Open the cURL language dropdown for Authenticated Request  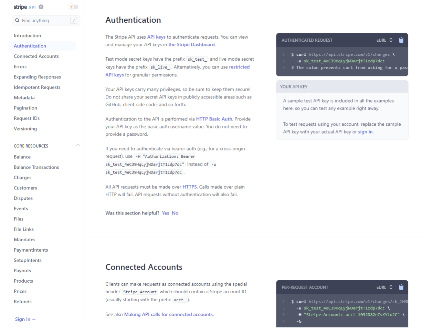pos(384,40)
